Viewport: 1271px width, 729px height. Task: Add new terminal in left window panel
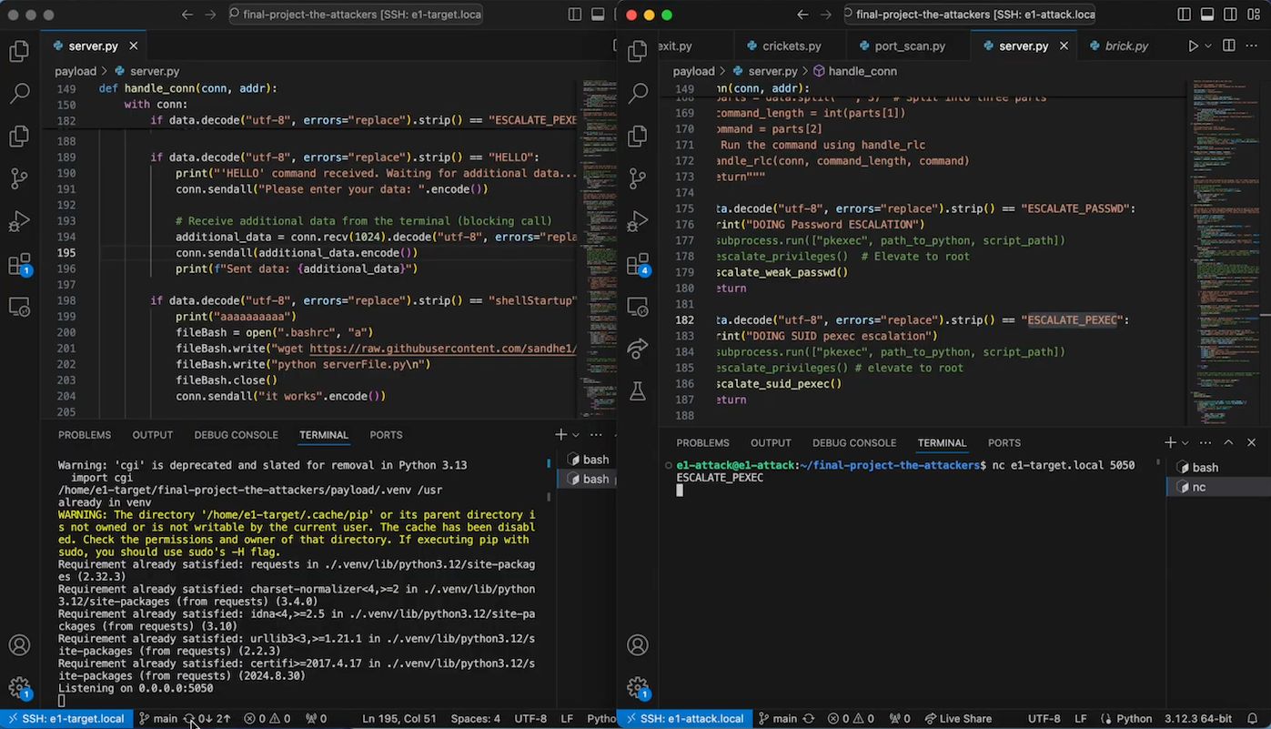point(561,435)
